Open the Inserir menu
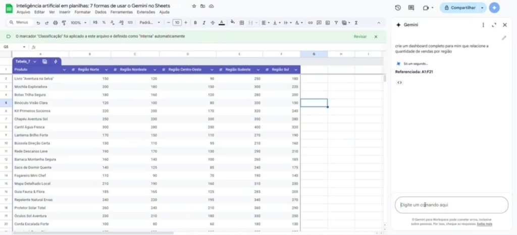517x235 pixels. click(x=65, y=12)
